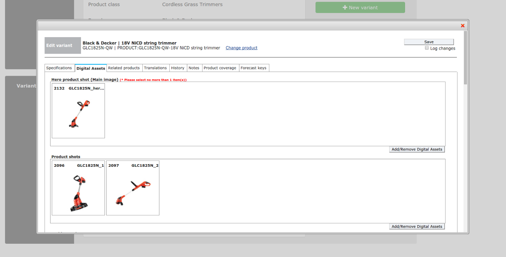Click Add/Remove Digital Assets under Product shots

coord(417,226)
